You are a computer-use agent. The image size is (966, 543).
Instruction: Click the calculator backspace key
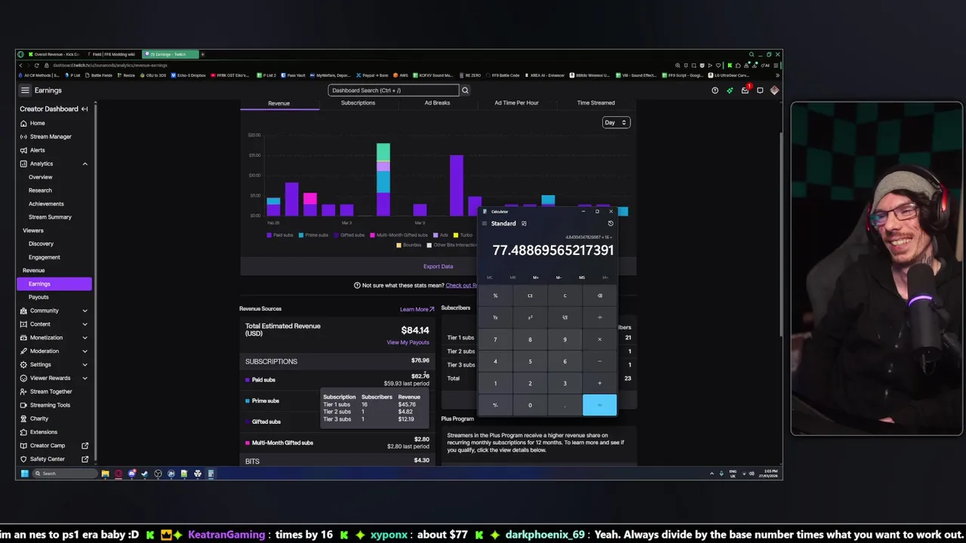600,296
